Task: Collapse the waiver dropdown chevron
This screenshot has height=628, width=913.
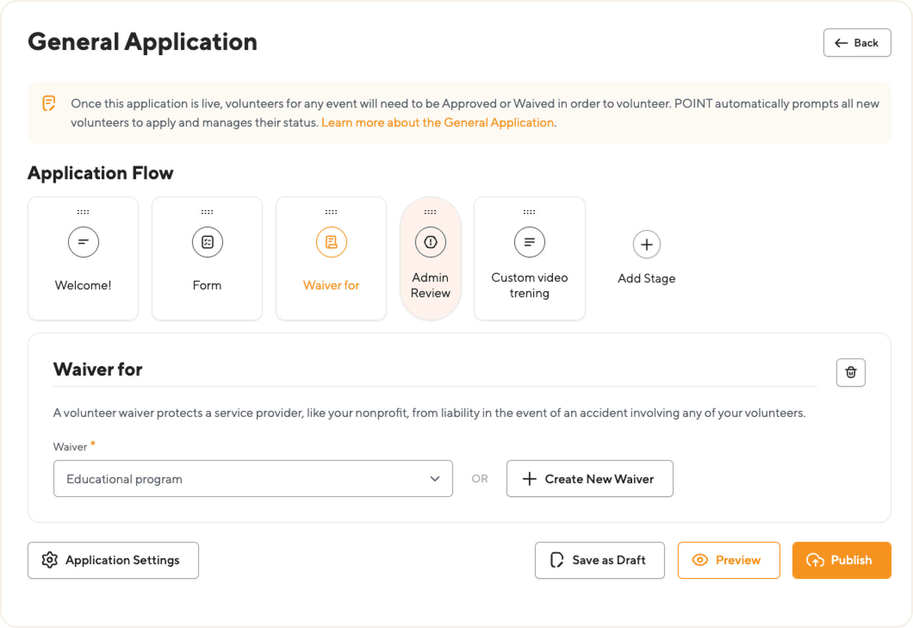Action: click(x=435, y=478)
